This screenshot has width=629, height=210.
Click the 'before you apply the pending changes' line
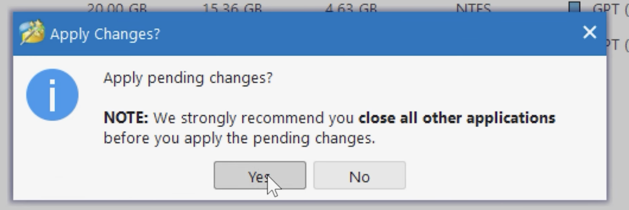pos(239,138)
